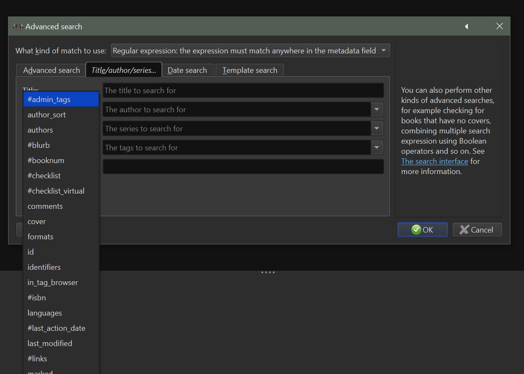Switch to the Advanced search tab
The image size is (524, 374).
click(51, 70)
